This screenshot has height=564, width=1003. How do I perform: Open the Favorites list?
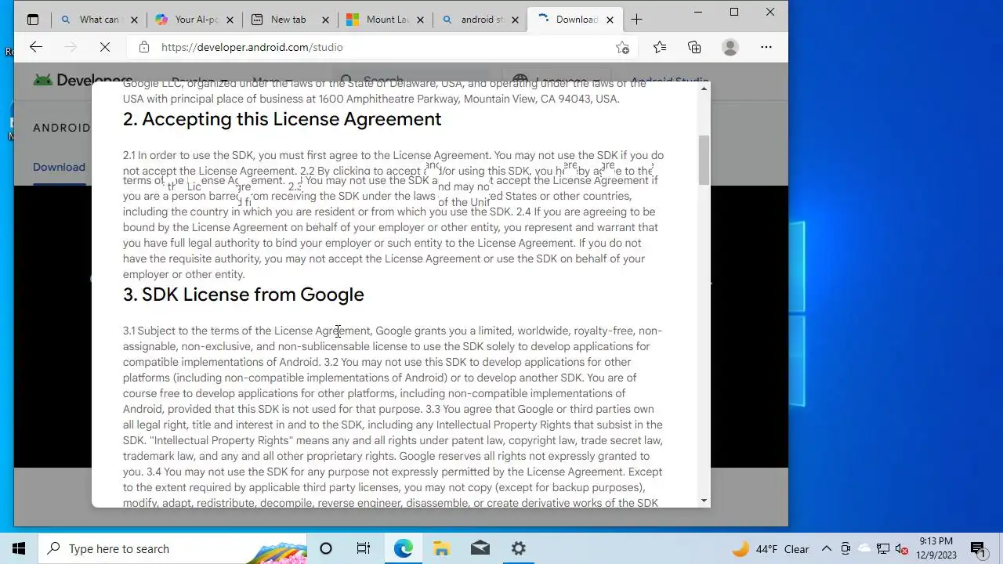coord(660,47)
